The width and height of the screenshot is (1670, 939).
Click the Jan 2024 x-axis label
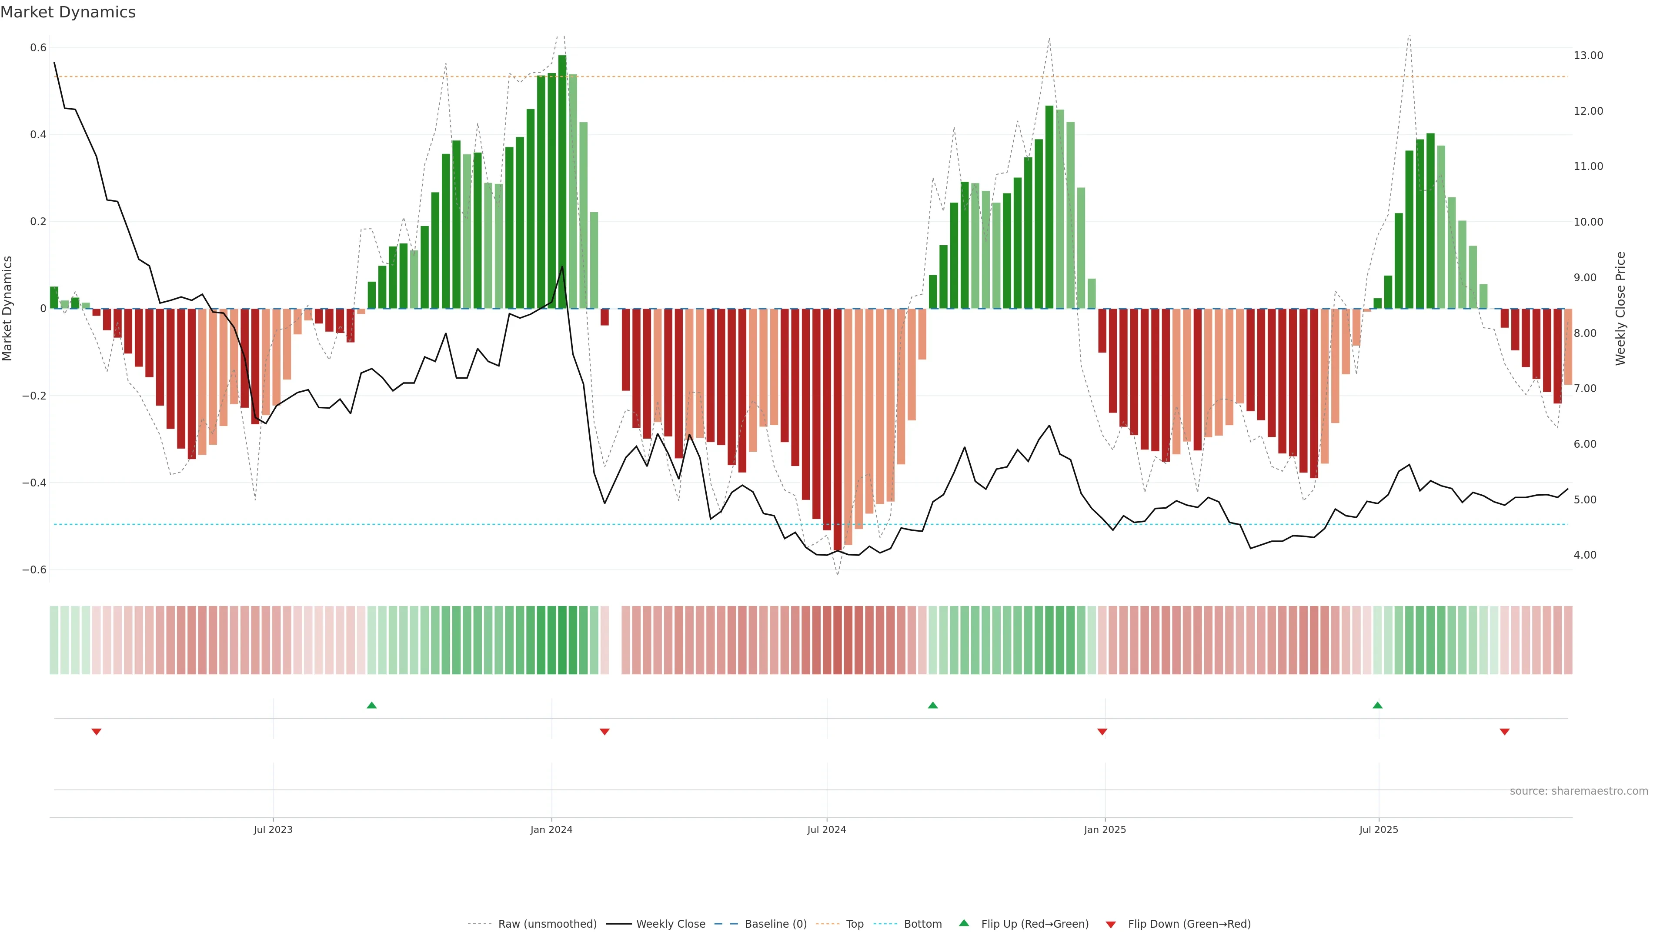tap(551, 829)
